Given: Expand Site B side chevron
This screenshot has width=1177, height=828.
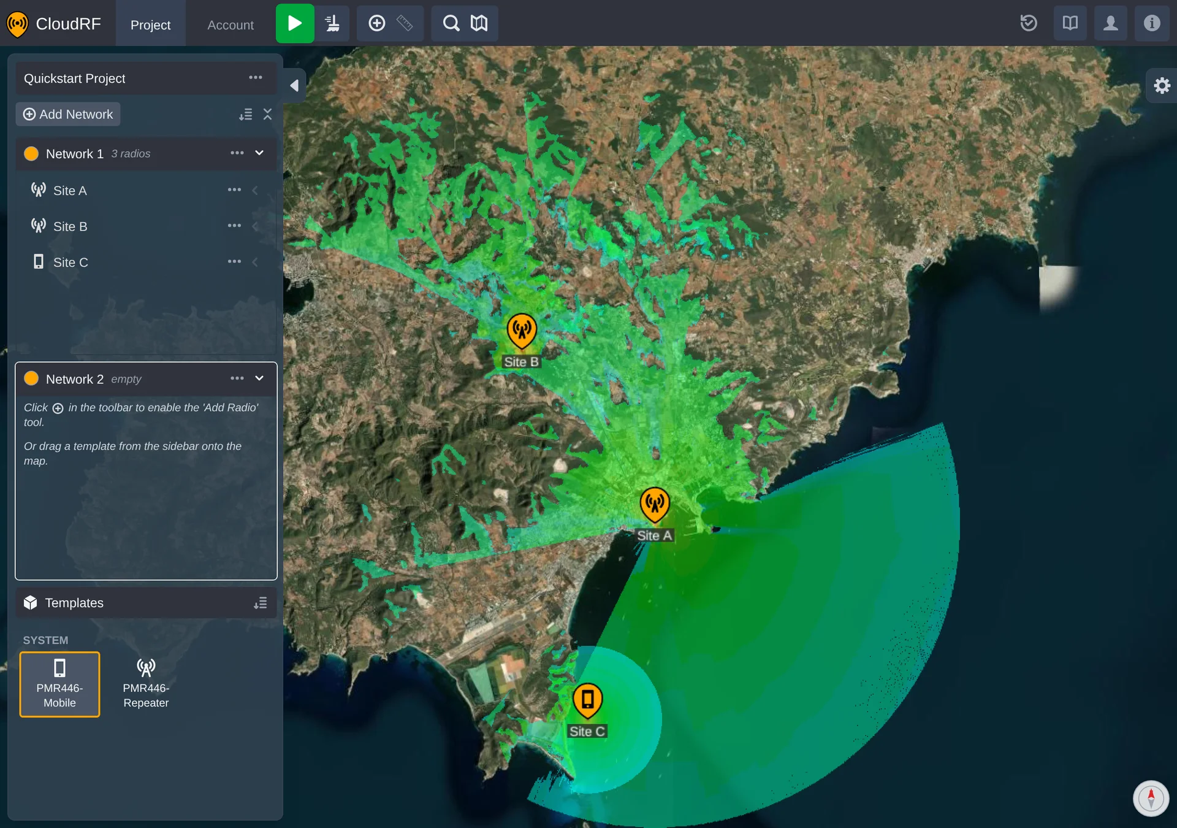Looking at the screenshot, I should pos(255,226).
